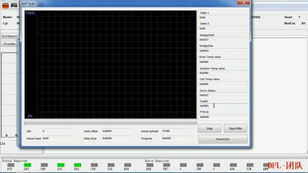
Task: Click the WedgeStart value field
Action: tap(223, 39)
